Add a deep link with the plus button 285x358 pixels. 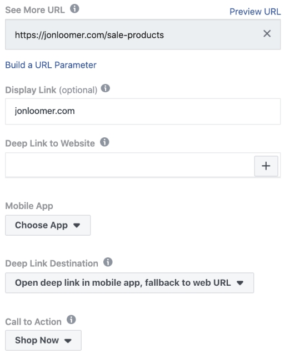(x=266, y=166)
